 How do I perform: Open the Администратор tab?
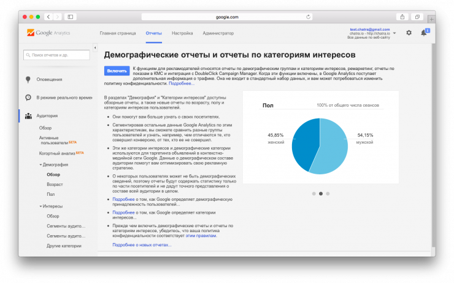218,33
